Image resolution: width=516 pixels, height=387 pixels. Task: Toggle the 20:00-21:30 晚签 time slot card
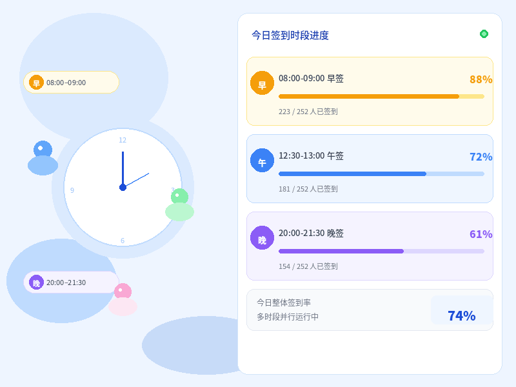click(370, 246)
